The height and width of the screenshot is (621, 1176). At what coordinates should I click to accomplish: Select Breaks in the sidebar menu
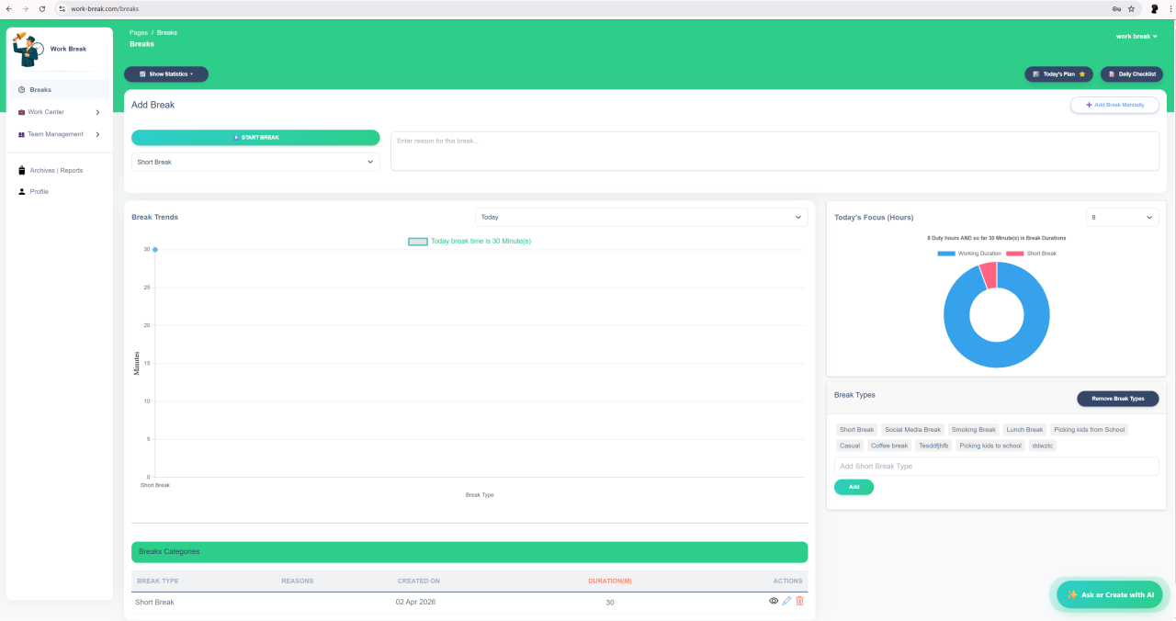[x=40, y=90]
